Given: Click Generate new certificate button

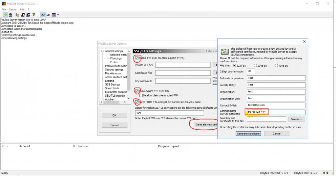Looking at the screenshot, I should (206, 124).
